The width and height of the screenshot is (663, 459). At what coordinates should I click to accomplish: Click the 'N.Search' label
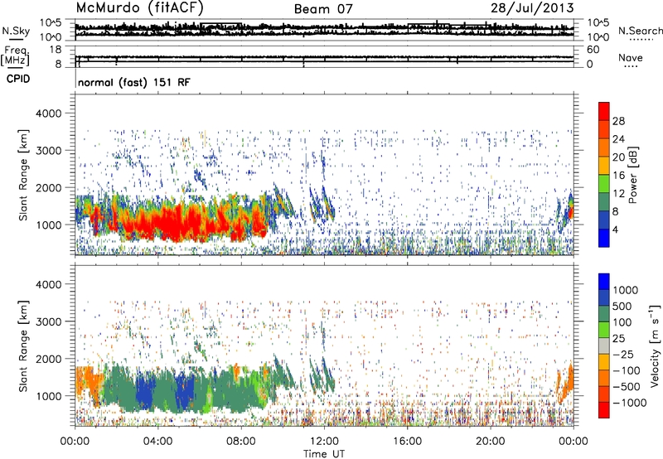640,31
